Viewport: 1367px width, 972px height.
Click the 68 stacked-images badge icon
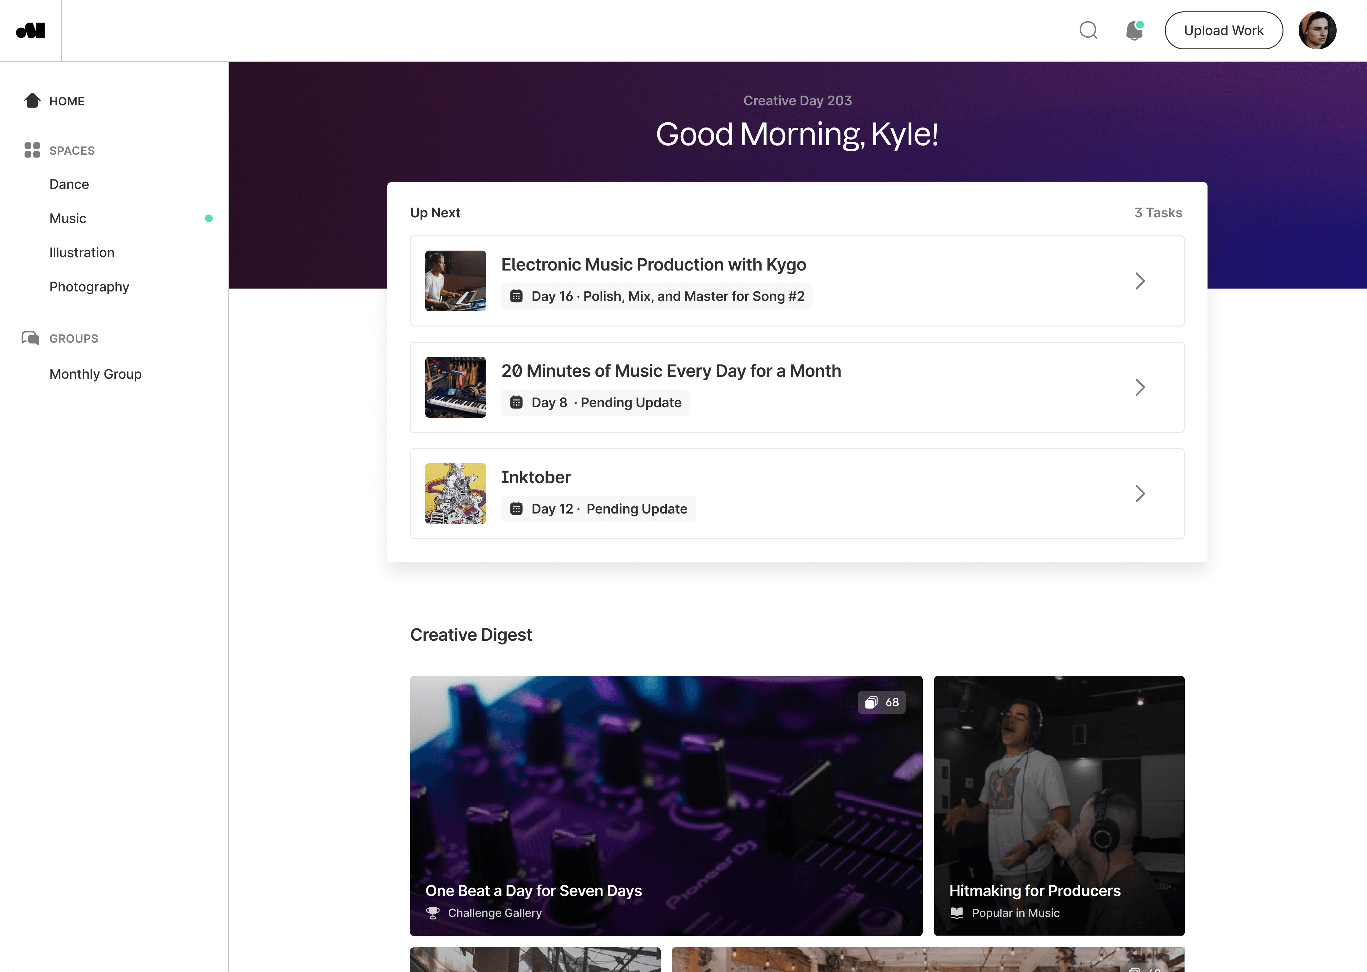click(871, 702)
